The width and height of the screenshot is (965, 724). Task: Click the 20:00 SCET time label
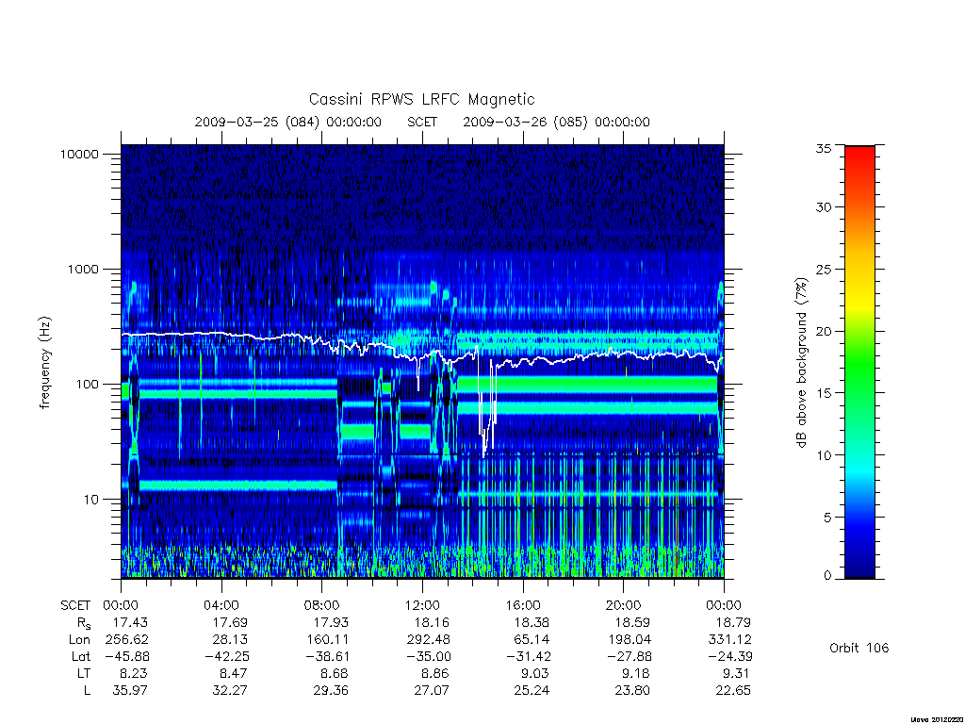click(x=624, y=605)
